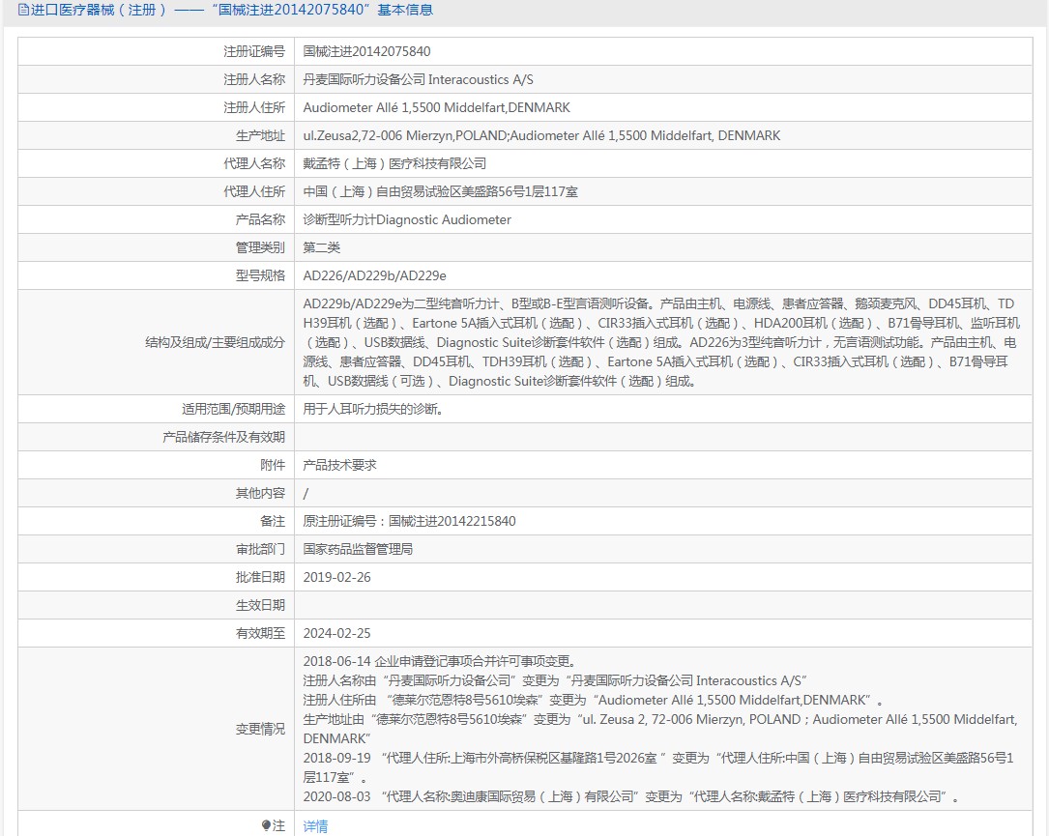Click the 国家药品监督管理局 value
1049x836 pixels.
pos(358,549)
